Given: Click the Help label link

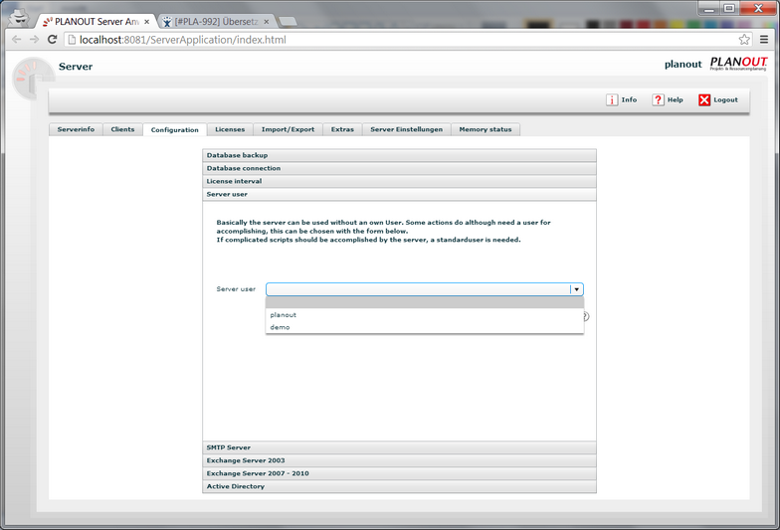Looking at the screenshot, I should [675, 99].
